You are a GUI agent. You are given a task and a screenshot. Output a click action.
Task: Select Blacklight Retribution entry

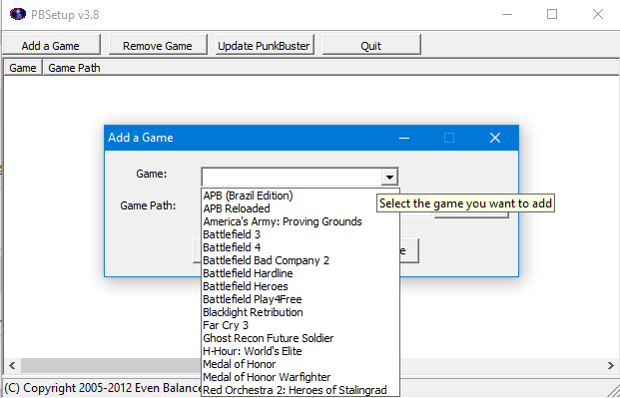pos(301,312)
